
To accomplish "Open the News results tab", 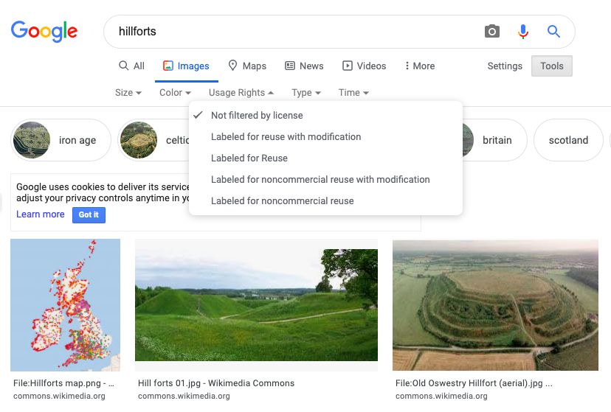I will click(x=304, y=66).
